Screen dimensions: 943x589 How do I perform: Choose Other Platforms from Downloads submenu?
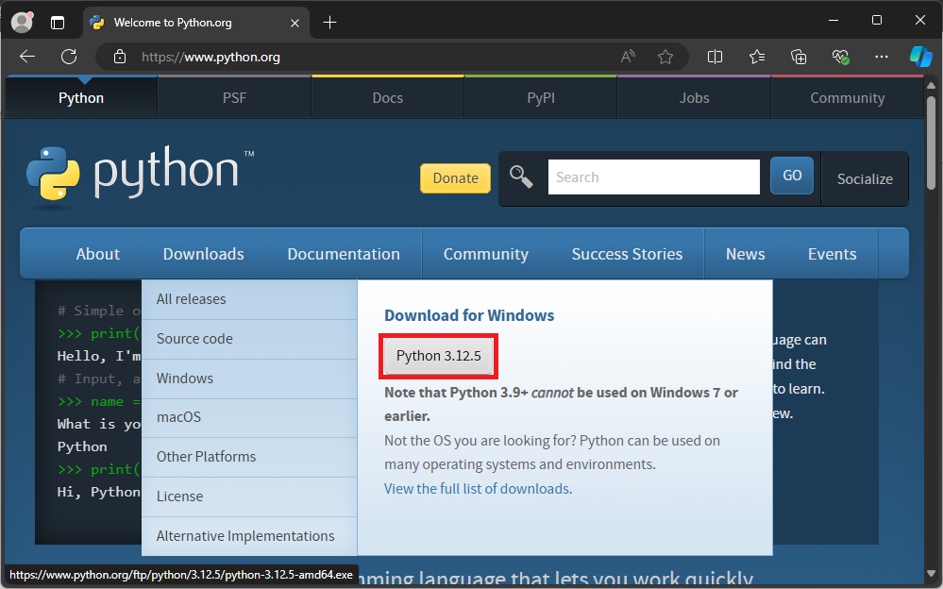click(249, 457)
